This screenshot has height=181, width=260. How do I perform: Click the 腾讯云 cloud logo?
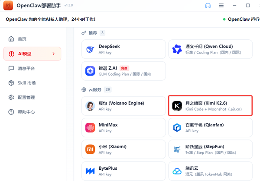(177, 171)
